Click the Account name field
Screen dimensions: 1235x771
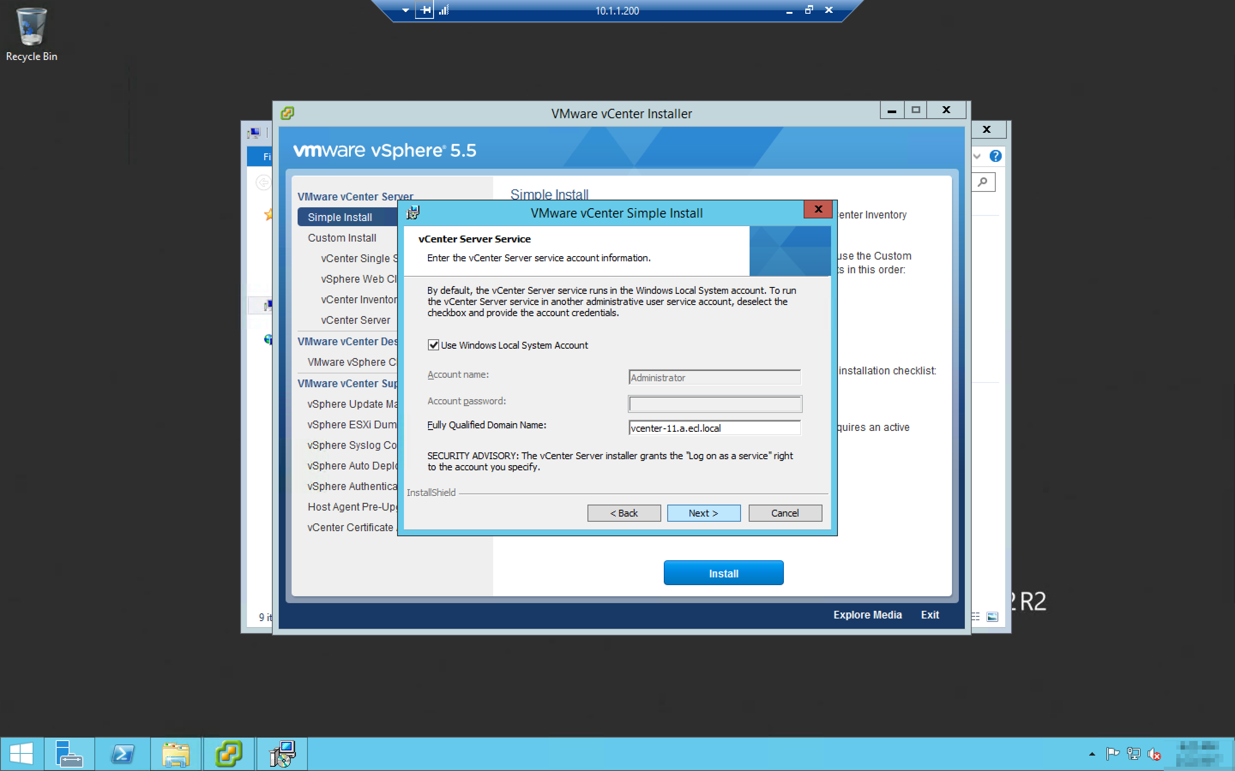(714, 378)
